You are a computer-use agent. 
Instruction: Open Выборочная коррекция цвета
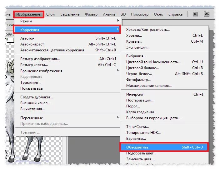pos(164,118)
